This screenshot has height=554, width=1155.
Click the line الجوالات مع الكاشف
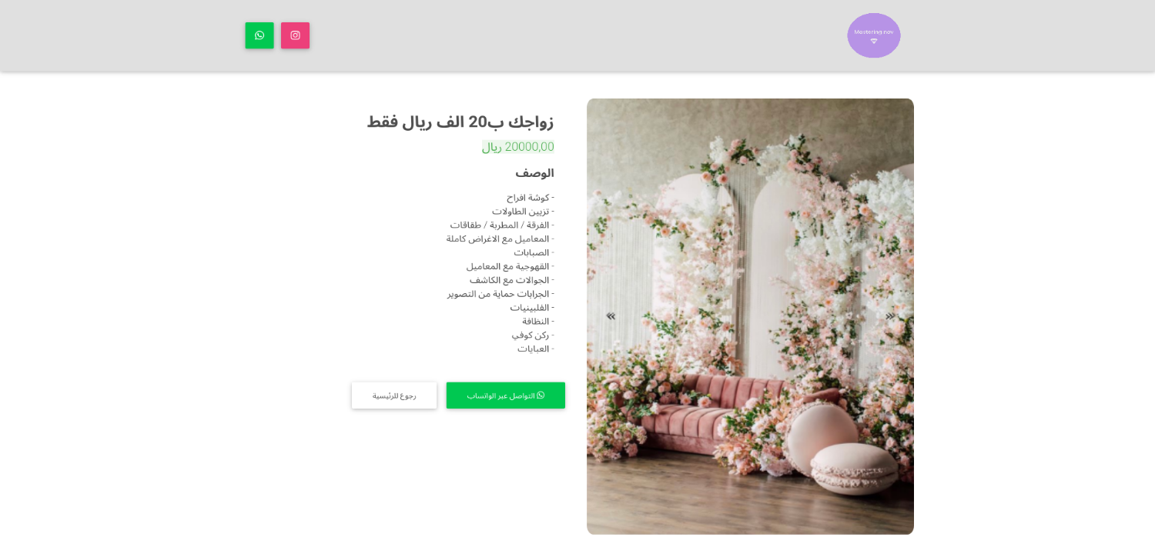pyautogui.click(x=512, y=280)
